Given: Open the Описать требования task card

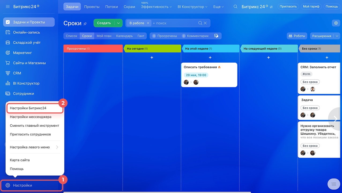Looking at the screenshot, I should (x=209, y=75).
